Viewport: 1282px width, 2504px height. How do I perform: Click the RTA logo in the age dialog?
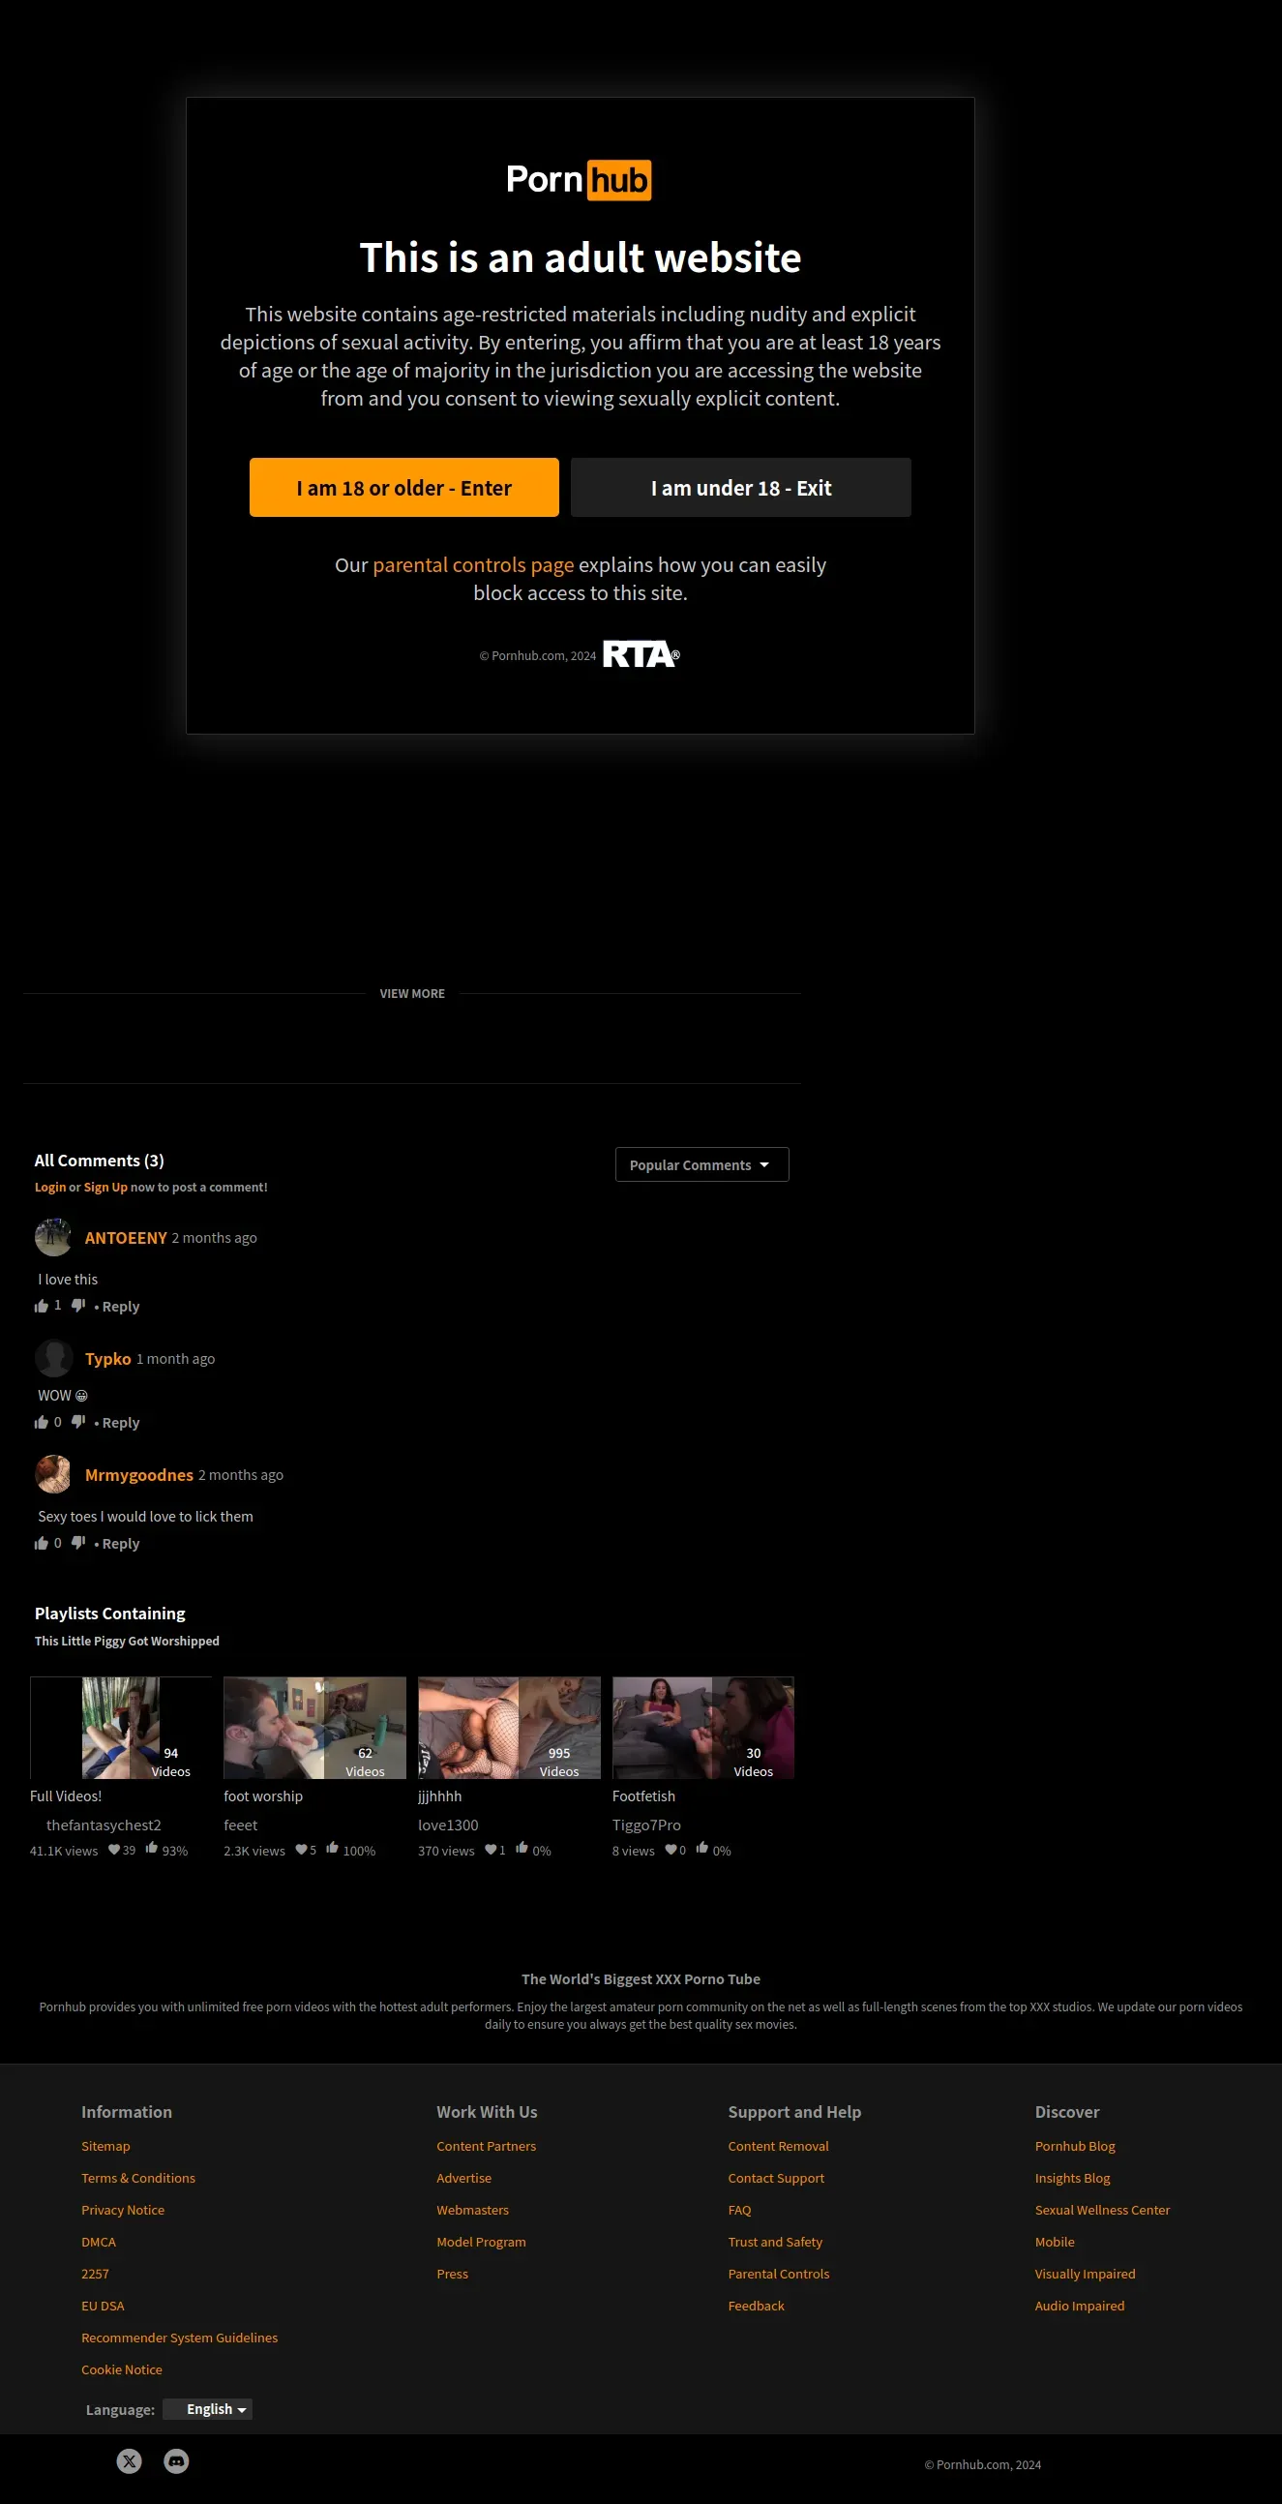(x=641, y=654)
